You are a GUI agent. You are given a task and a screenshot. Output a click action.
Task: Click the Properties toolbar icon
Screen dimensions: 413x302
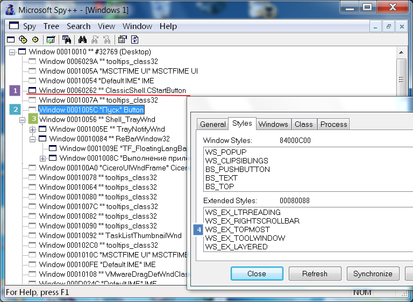tap(122, 40)
